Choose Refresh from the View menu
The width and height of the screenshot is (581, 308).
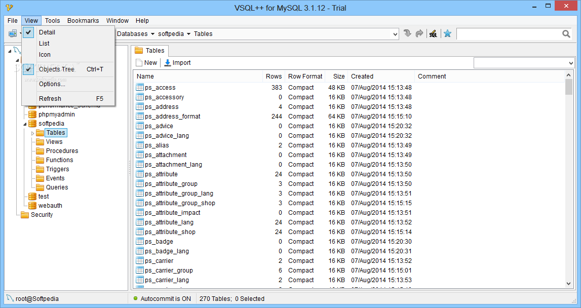click(x=68, y=99)
